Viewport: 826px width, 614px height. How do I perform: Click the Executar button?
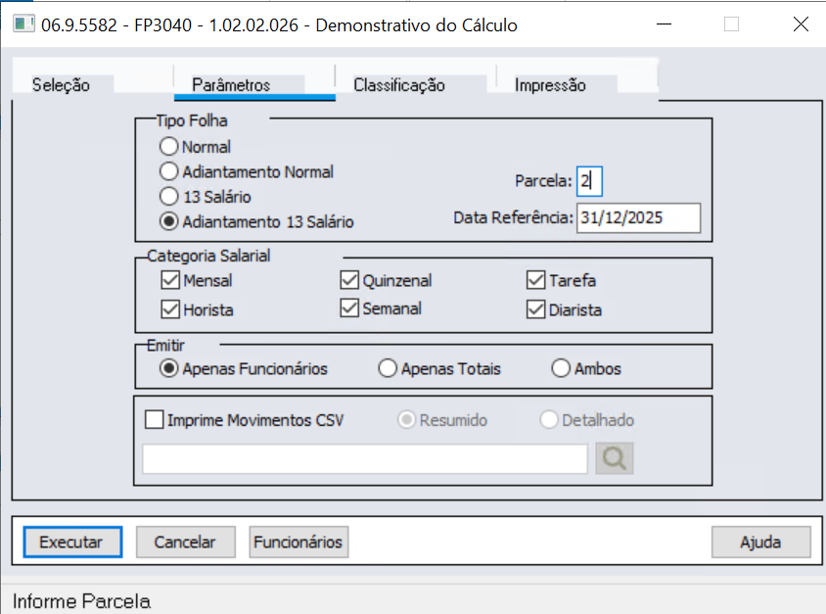72,542
